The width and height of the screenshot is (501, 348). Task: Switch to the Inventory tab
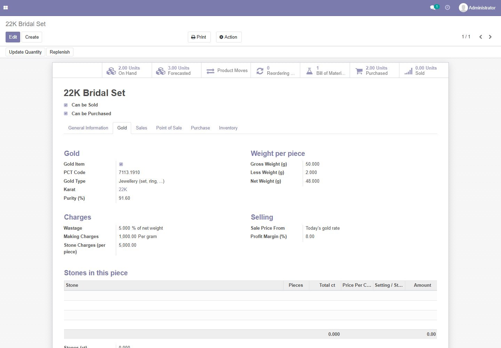228,128
